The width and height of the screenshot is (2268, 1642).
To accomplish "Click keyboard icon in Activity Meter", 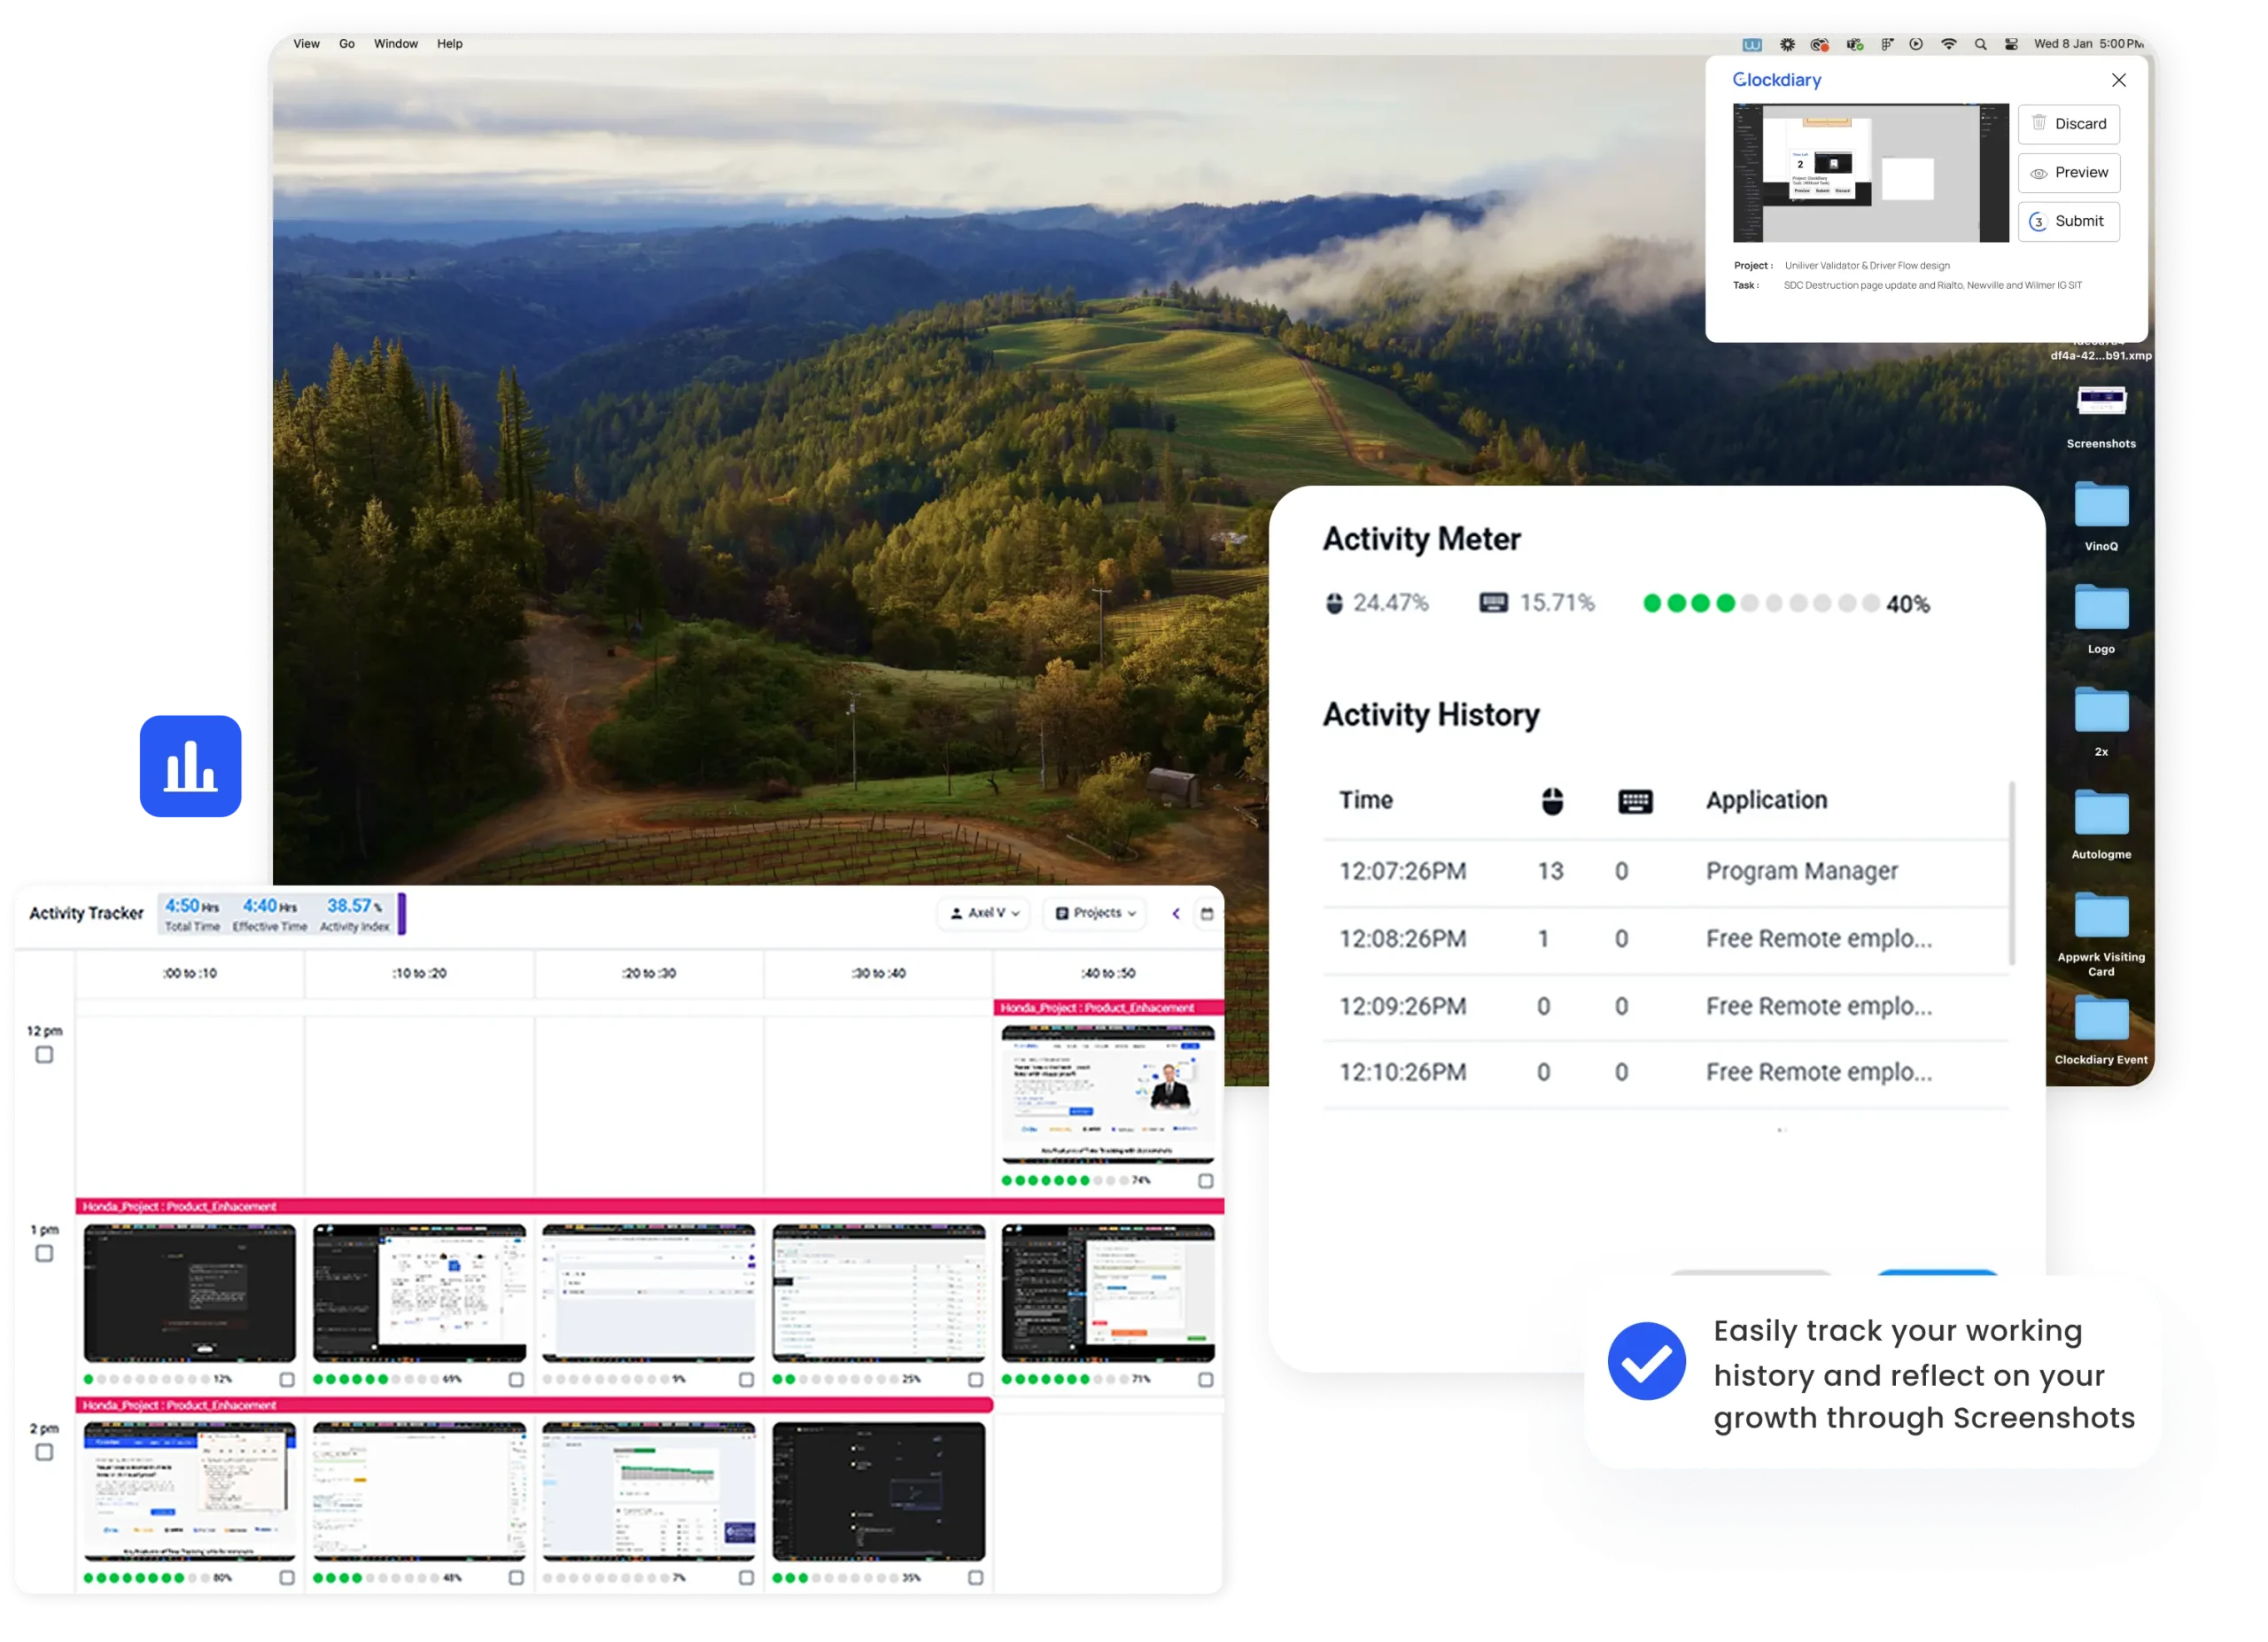I will pos(1493,602).
